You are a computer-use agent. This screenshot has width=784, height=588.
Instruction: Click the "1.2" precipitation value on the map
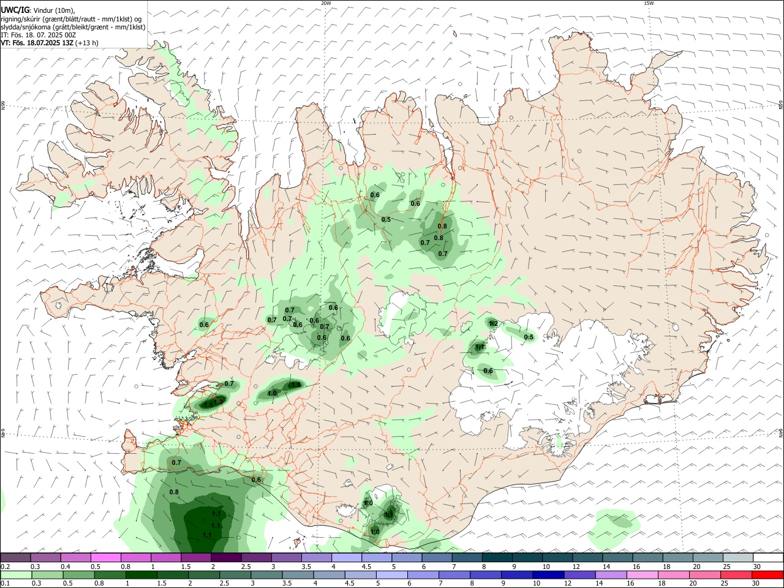(493, 323)
